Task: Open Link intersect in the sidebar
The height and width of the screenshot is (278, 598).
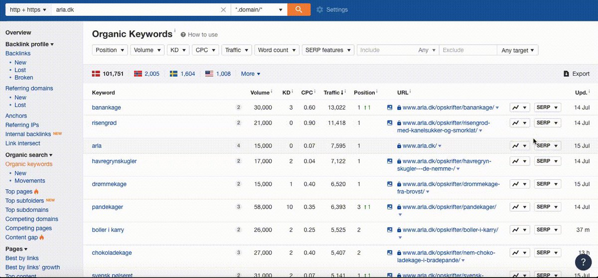Action: click(23, 143)
